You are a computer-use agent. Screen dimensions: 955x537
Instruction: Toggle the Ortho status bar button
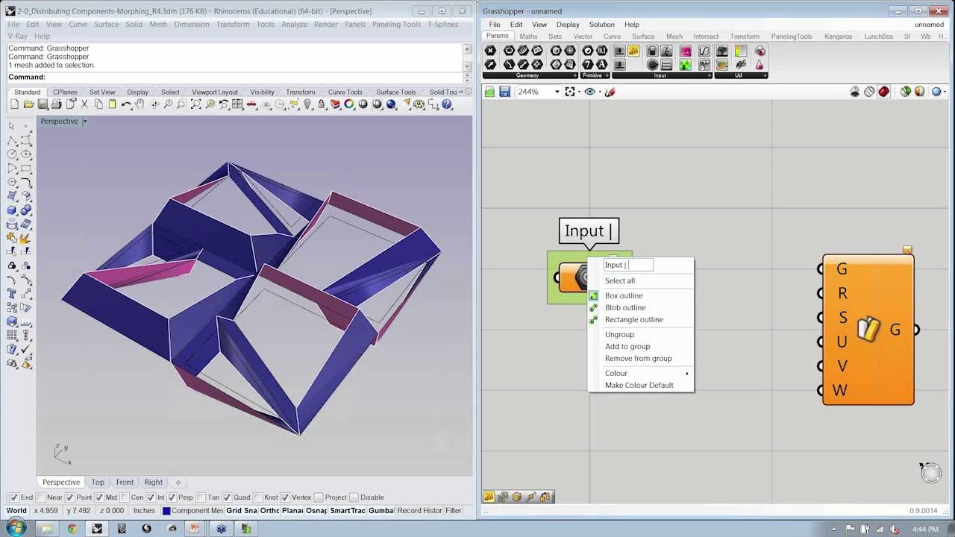coord(269,510)
